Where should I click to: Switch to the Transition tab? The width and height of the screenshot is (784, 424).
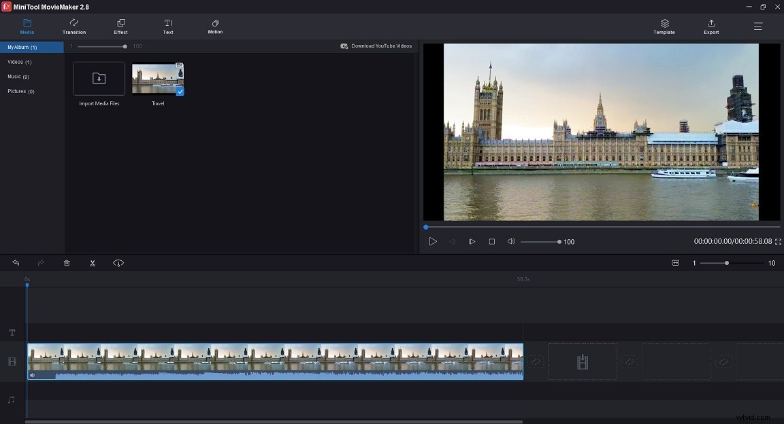[73, 26]
